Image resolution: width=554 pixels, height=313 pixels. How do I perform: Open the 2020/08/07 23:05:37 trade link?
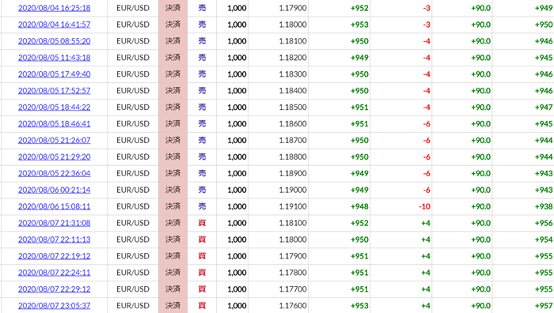54,306
